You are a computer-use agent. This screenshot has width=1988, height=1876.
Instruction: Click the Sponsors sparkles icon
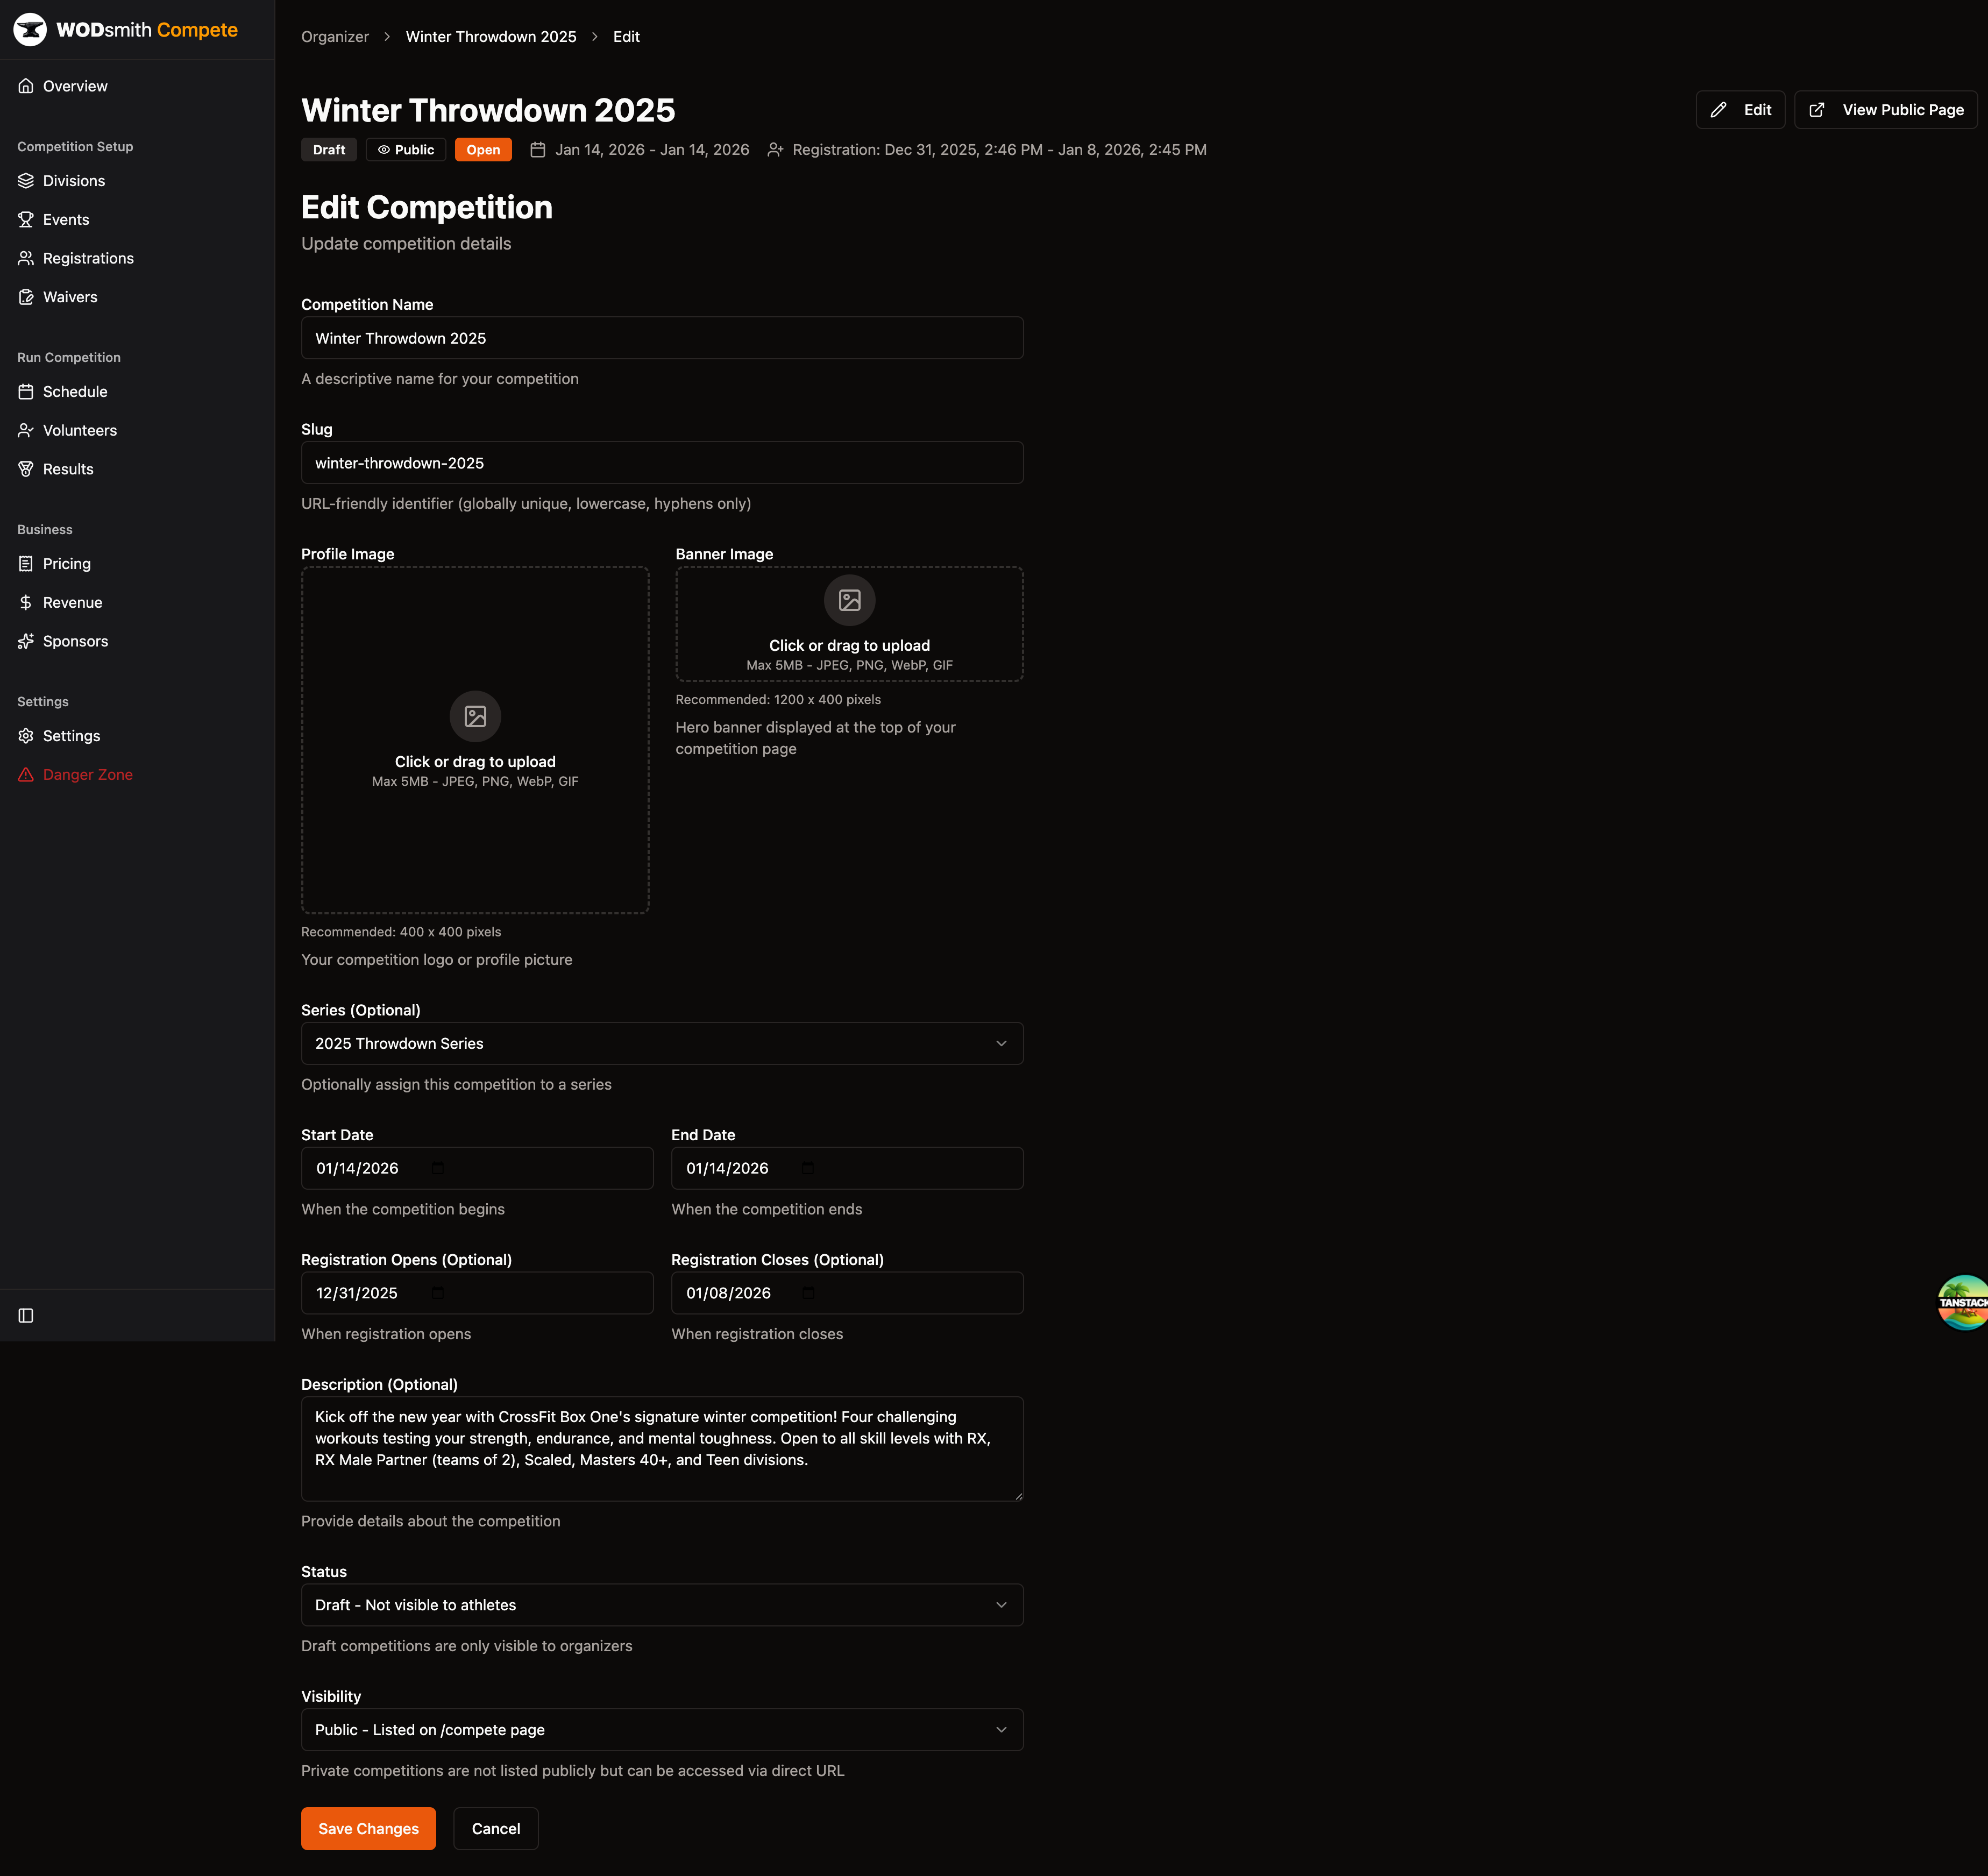coord(26,641)
